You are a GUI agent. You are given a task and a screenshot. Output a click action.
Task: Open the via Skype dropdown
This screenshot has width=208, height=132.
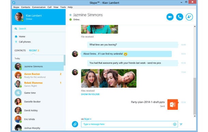(x=88, y=119)
